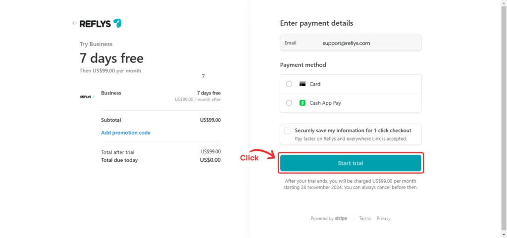Click the green Cash App Pay icon
The height and width of the screenshot is (238, 507).
(303, 103)
